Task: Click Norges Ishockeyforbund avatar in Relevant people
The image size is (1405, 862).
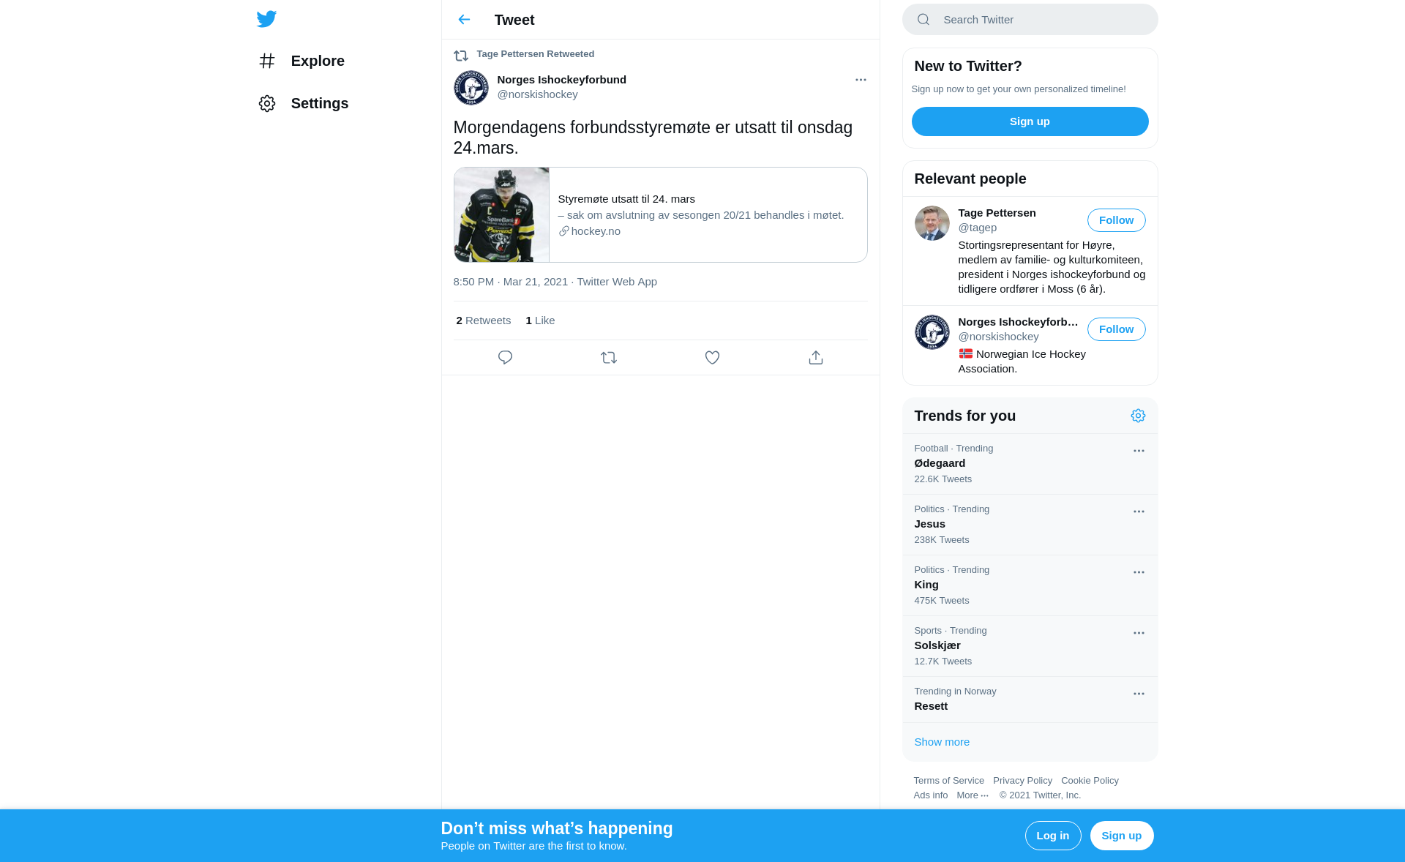Action: tap(932, 332)
